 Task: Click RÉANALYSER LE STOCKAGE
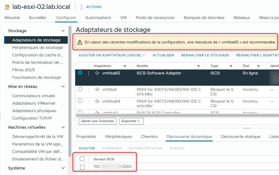[205, 55]
